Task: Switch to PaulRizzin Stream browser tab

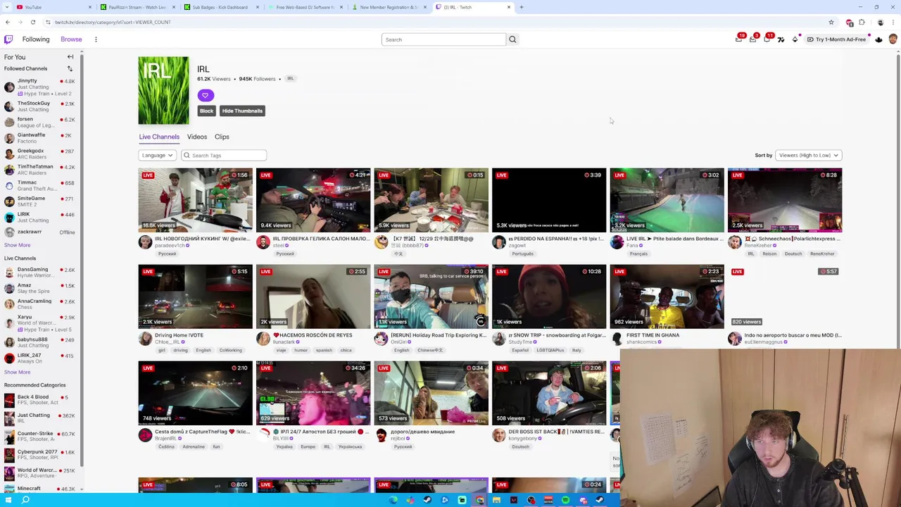Action: click(137, 7)
